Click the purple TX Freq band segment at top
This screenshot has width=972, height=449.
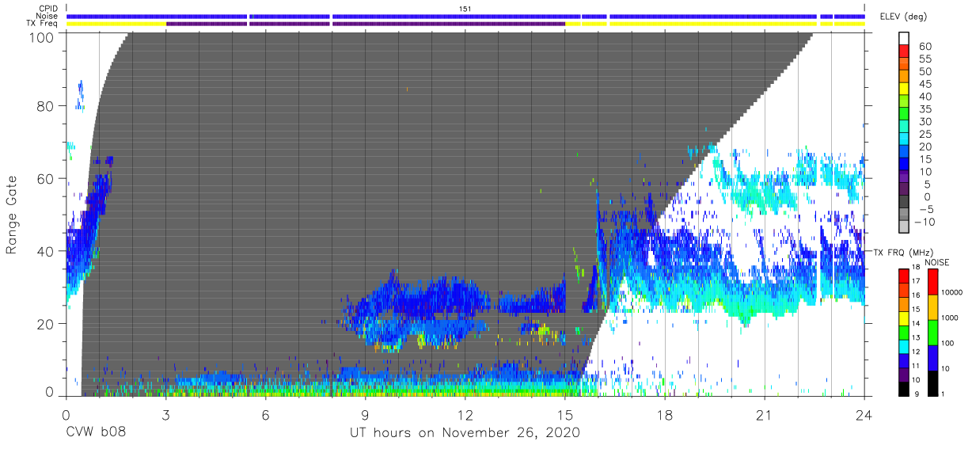click(x=366, y=24)
